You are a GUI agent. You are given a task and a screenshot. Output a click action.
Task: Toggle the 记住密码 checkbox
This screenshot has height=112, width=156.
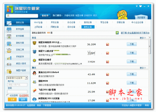pyautogui.click(x=8, y=95)
